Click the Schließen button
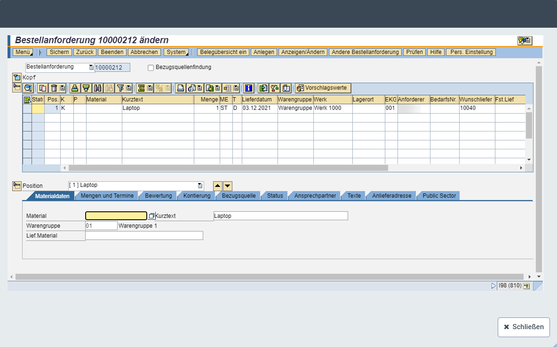 pos(523,327)
